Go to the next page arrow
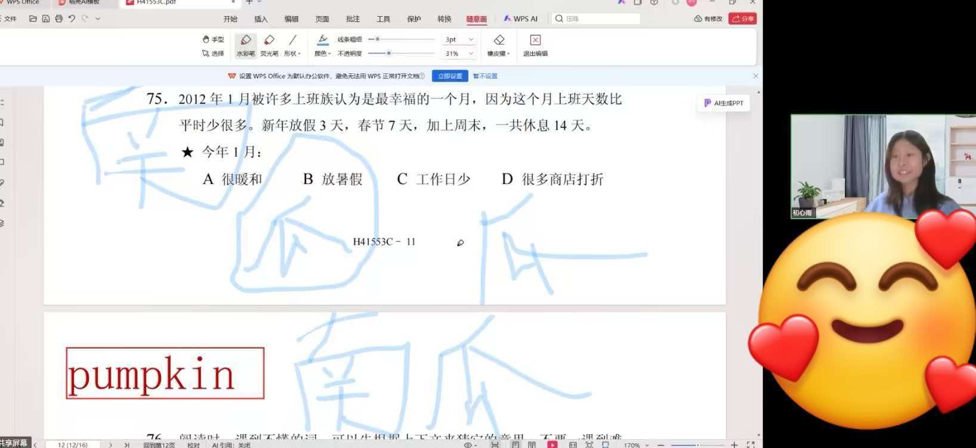This screenshot has width=976, height=448. pos(110,444)
